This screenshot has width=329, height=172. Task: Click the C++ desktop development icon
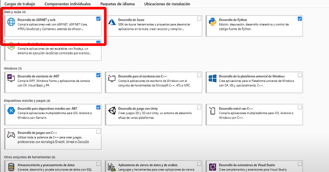tap(112, 78)
